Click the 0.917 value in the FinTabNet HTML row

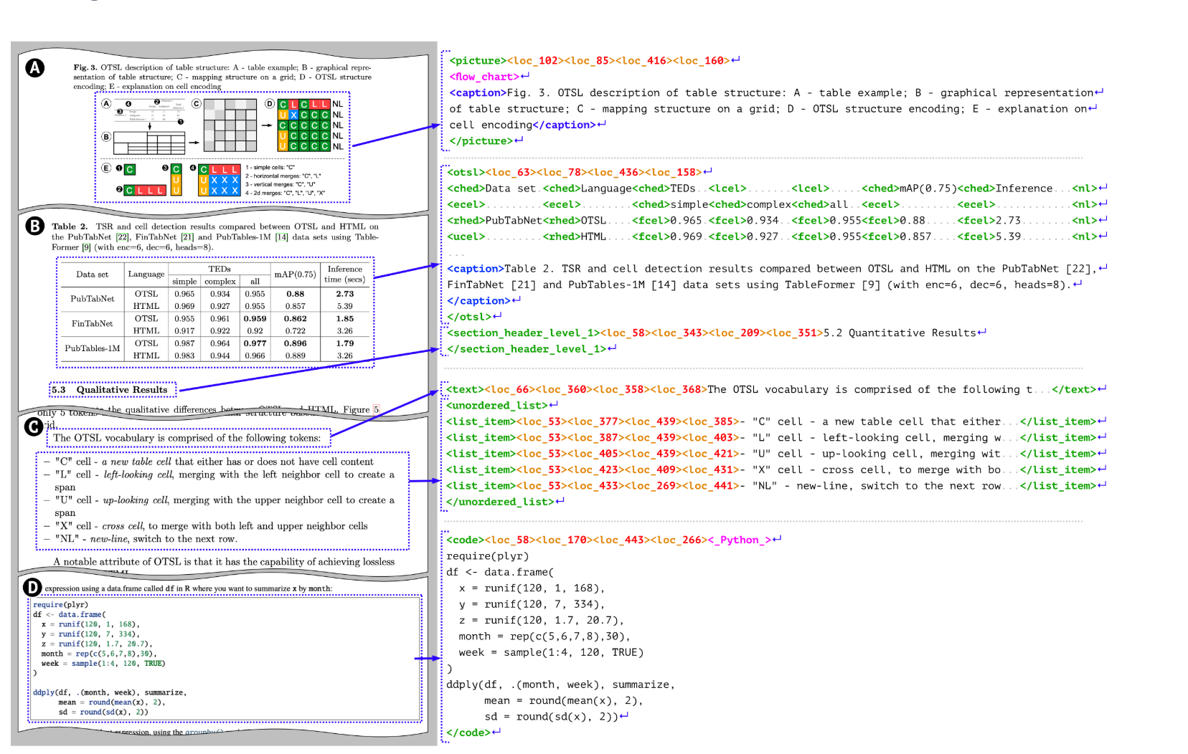tap(184, 331)
